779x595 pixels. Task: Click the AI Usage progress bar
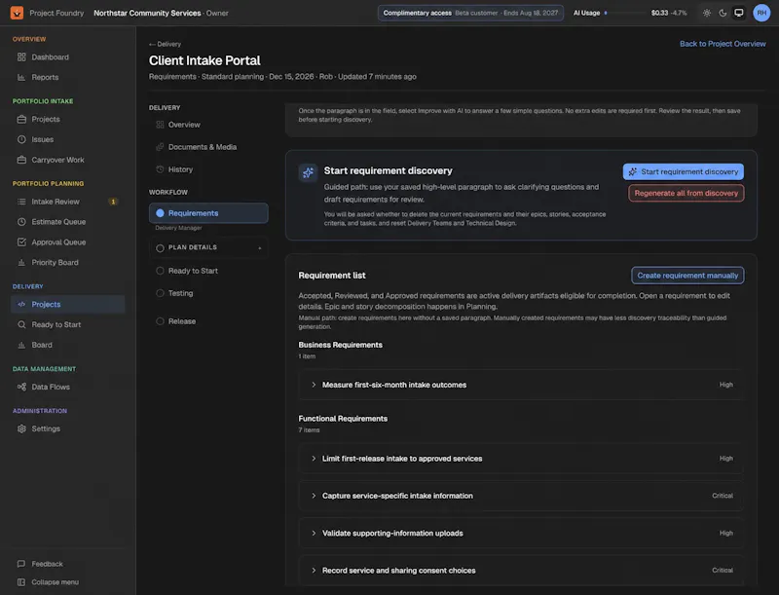pos(624,13)
